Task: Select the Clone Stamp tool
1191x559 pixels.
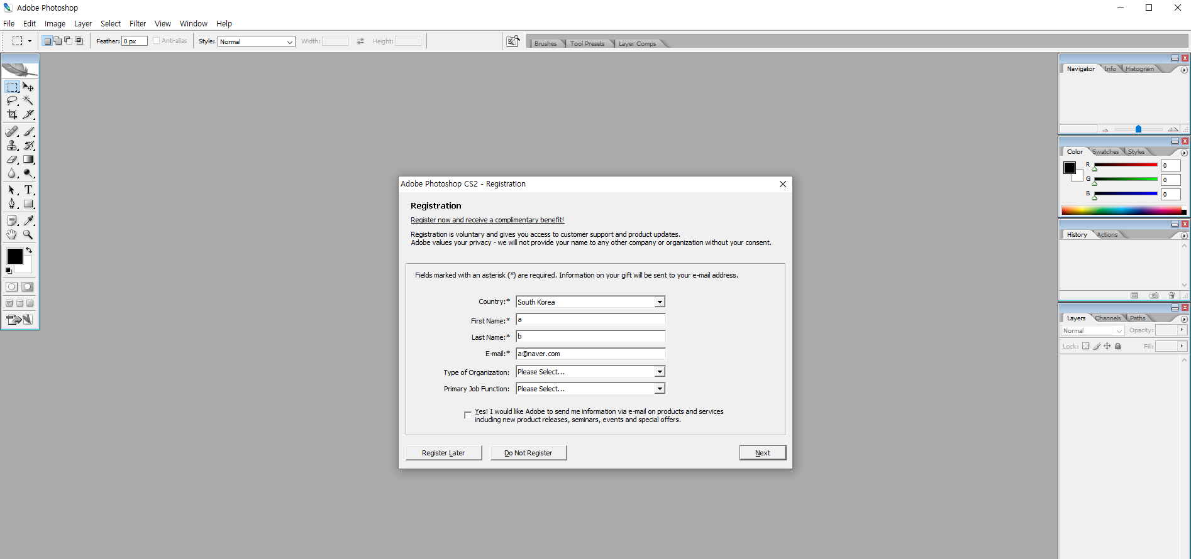Action: [12, 146]
